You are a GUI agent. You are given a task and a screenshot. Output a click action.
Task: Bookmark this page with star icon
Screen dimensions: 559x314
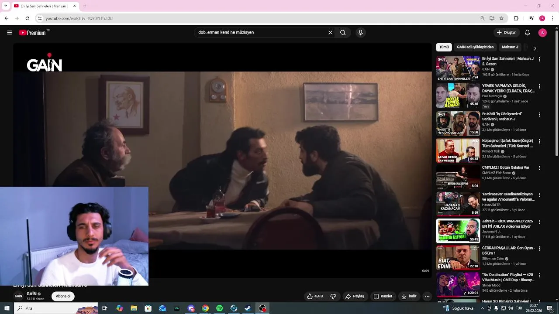coord(501,18)
